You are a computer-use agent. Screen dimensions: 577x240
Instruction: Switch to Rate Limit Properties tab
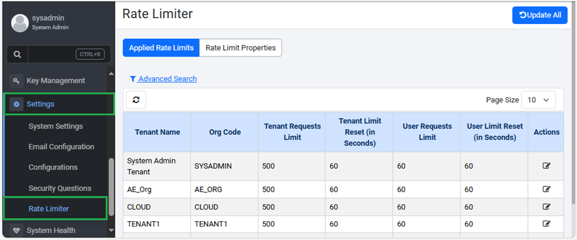coord(241,48)
